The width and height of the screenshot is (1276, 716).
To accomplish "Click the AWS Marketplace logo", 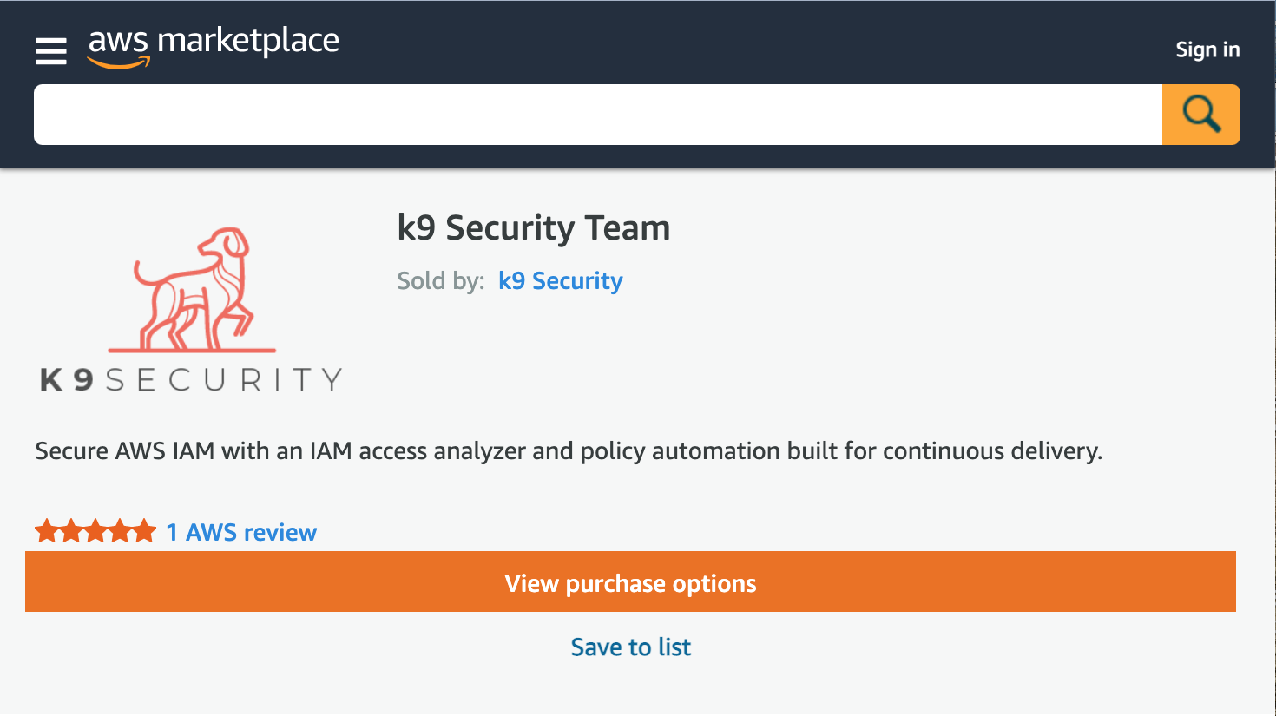I will click(x=214, y=46).
